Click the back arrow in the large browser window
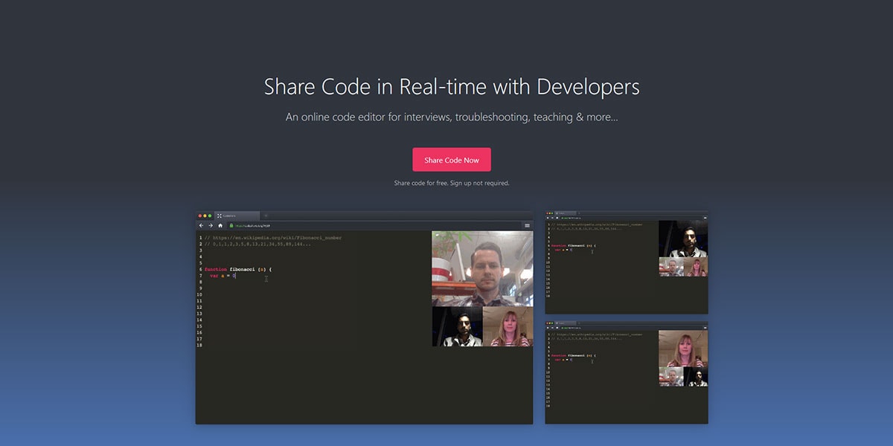The height and width of the screenshot is (446, 893). tap(201, 225)
